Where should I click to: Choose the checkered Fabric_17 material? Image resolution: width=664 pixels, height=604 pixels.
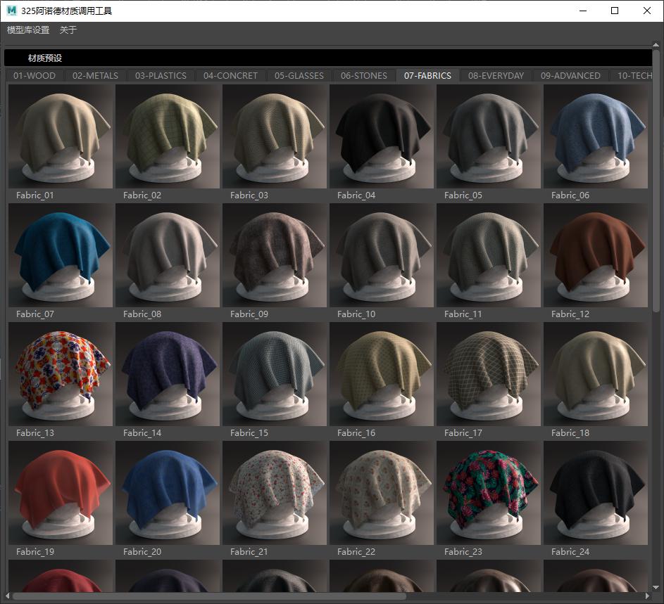(x=489, y=374)
